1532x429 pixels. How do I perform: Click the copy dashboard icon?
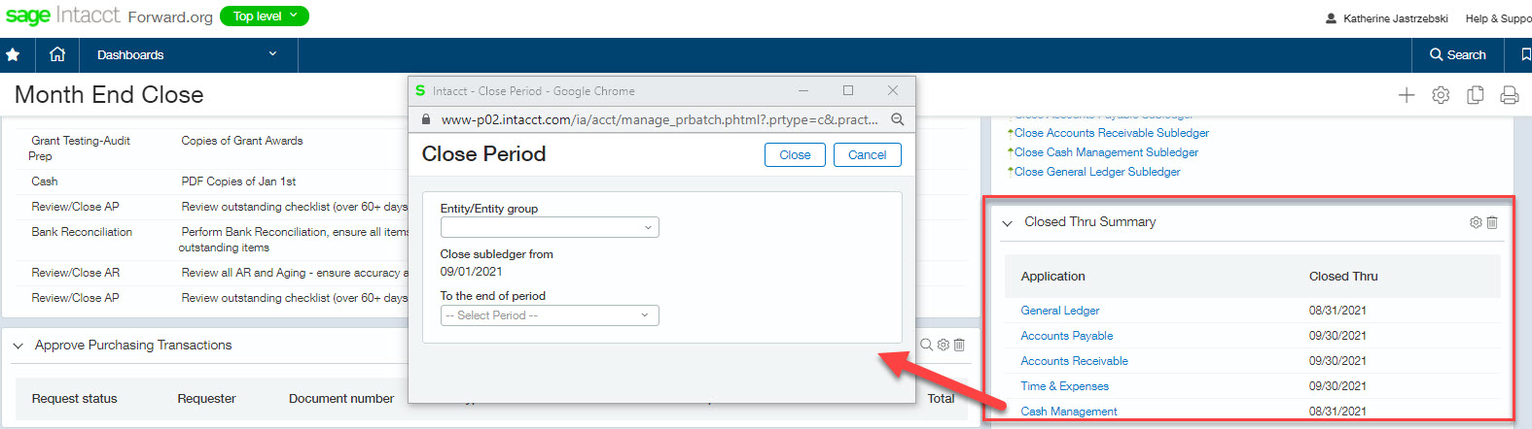[x=1475, y=95]
